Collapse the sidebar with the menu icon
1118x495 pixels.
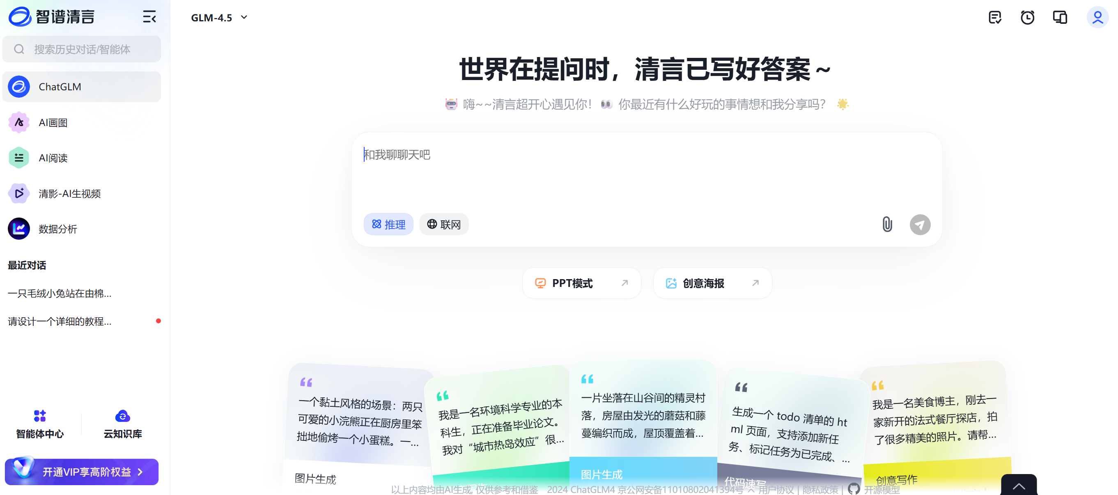[x=149, y=17]
